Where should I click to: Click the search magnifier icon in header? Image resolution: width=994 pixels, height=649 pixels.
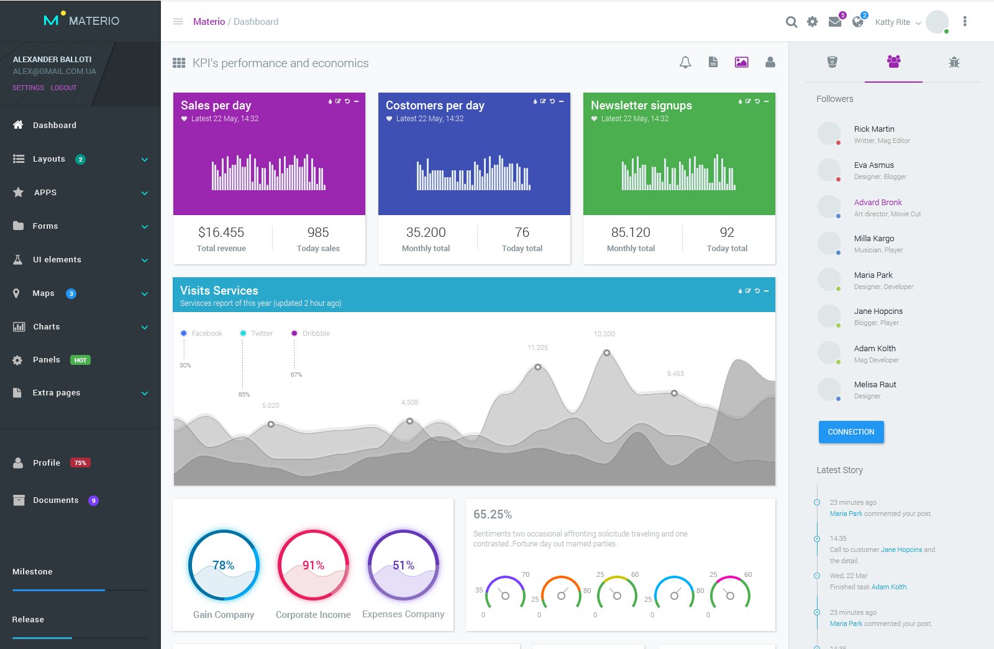791,22
